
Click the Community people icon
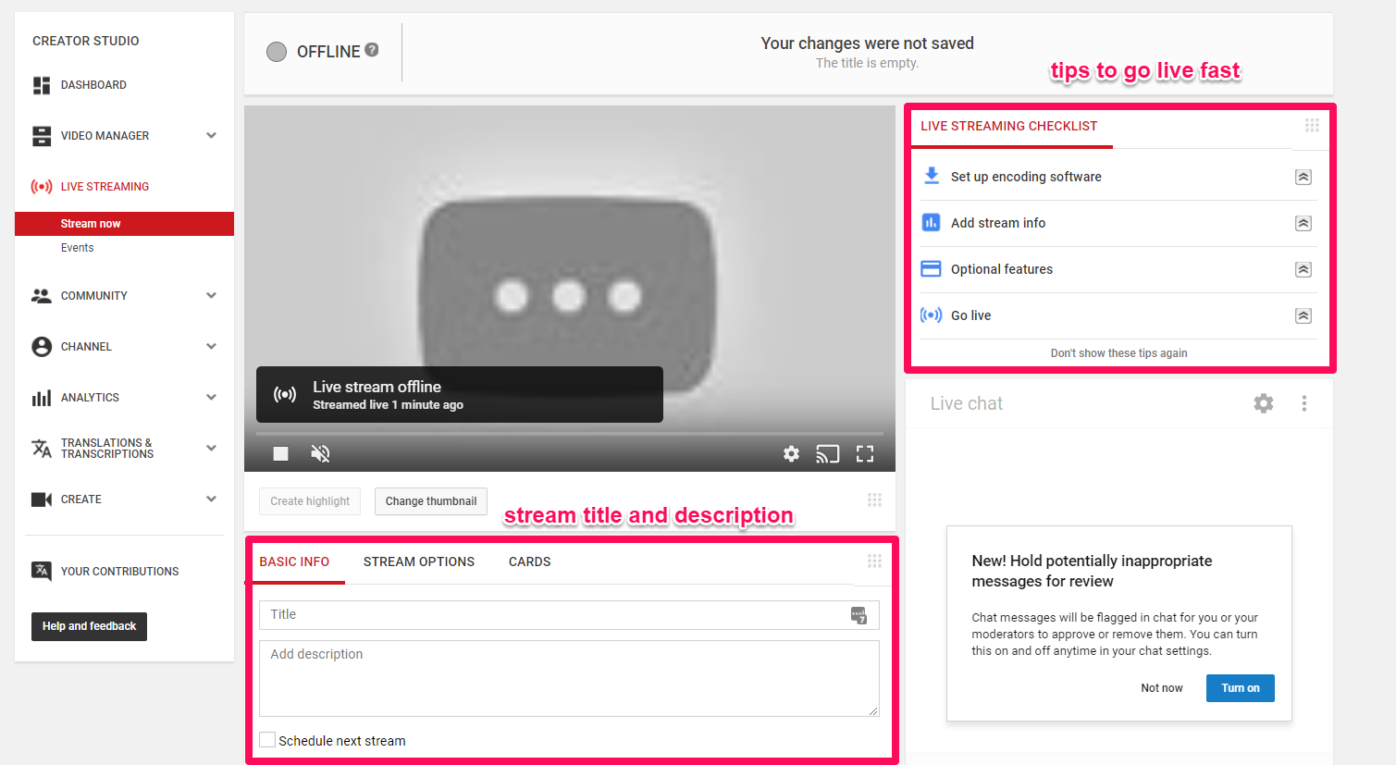(x=42, y=296)
